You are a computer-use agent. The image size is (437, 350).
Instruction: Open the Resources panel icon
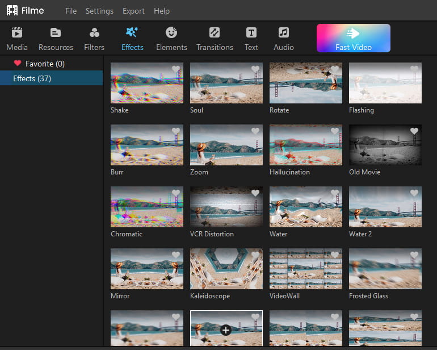click(x=56, y=33)
